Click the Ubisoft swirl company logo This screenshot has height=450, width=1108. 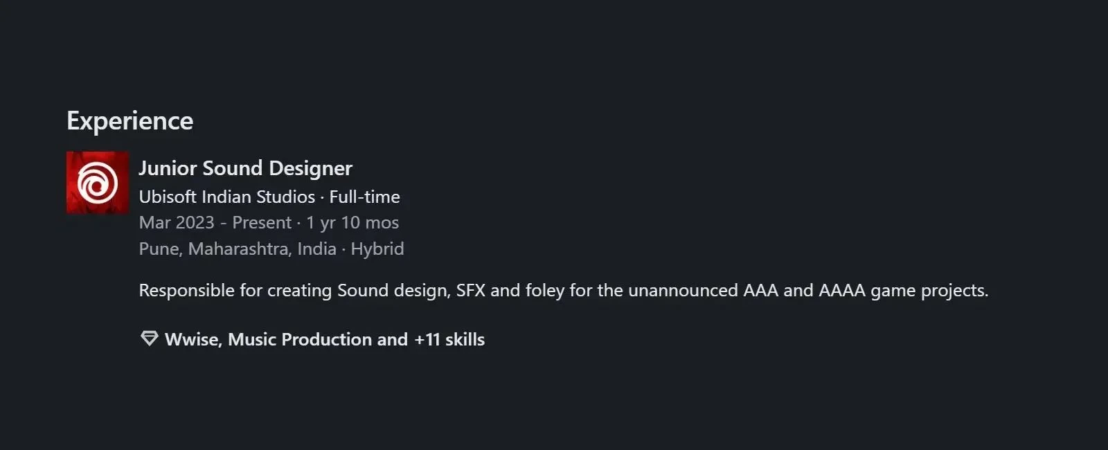(98, 183)
